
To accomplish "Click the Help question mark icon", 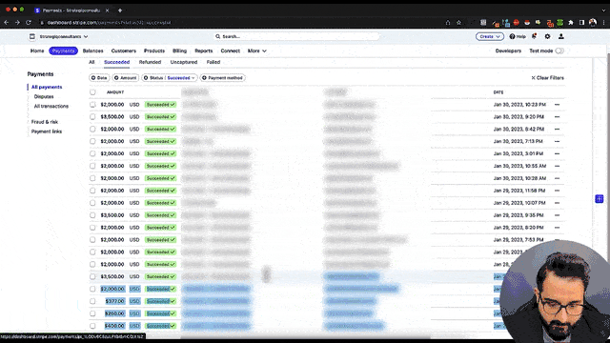I will 513,36.
